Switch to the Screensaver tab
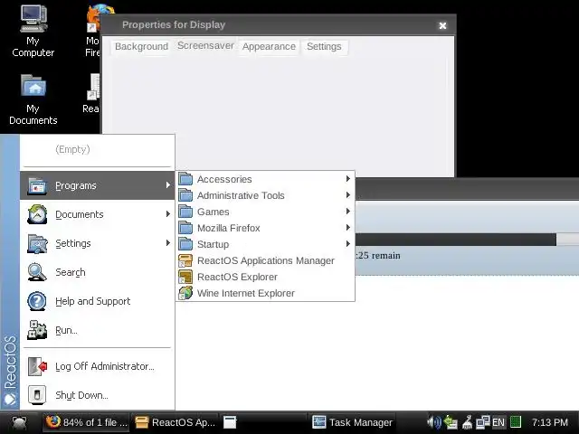579x434 pixels. [x=205, y=46]
